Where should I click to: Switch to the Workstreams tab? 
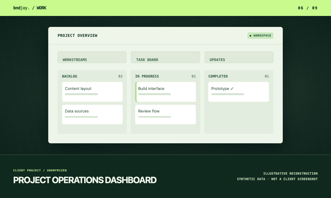point(92,57)
